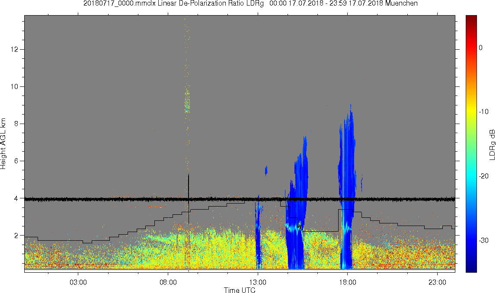Click the 'LDRg dB' colorbar label
This screenshot has width=496, height=293.
(492, 144)
